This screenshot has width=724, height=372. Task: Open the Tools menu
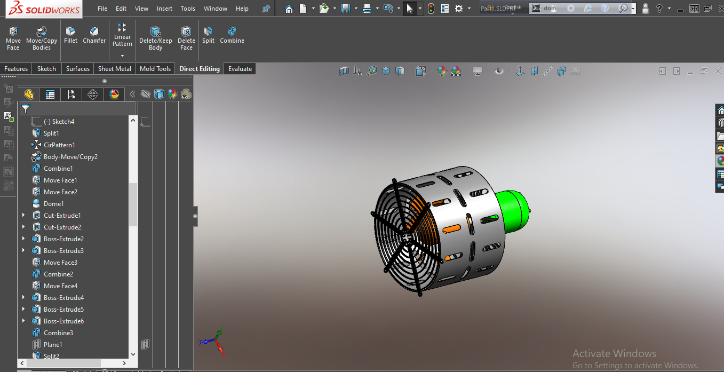pyautogui.click(x=188, y=9)
